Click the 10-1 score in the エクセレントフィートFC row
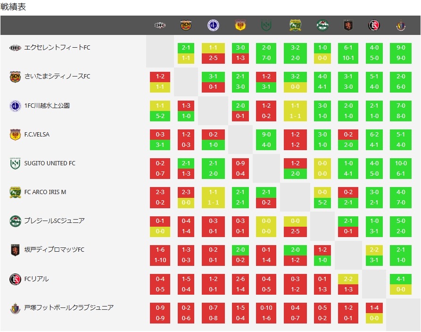This screenshot has height=332, width=421. coord(348,58)
